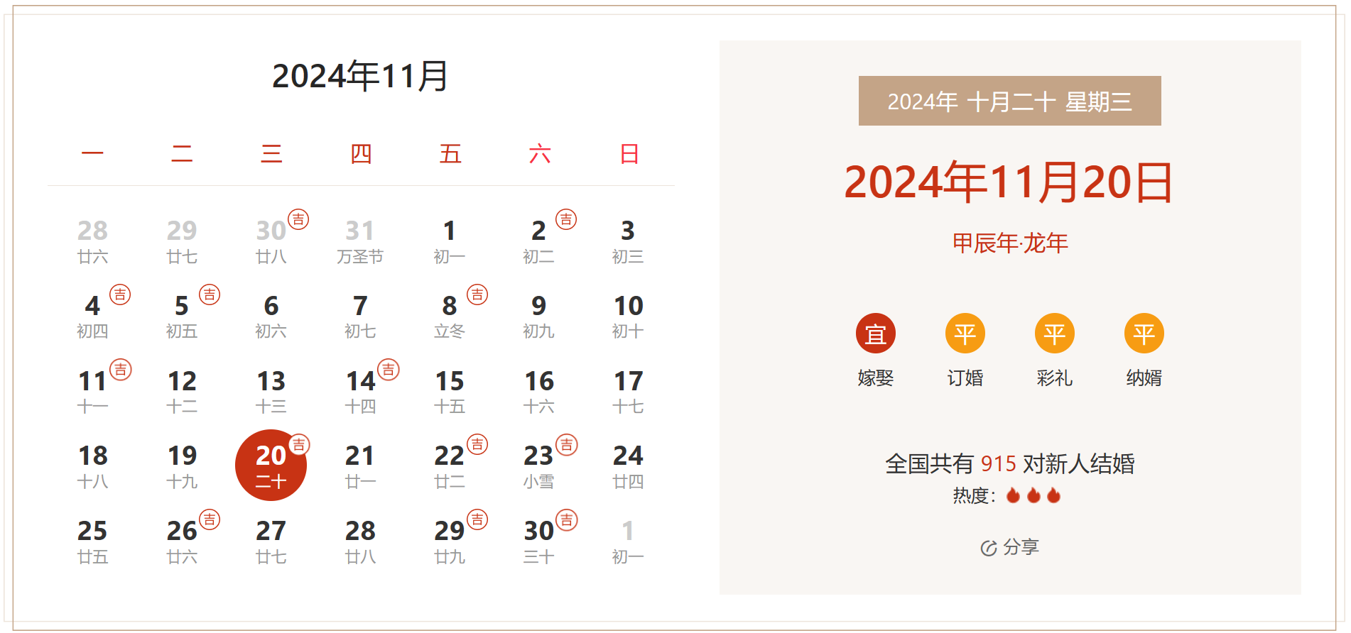Click the 分享 share link
Image resolution: width=1351 pixels, height=633 pixels.
[1021, 547]
